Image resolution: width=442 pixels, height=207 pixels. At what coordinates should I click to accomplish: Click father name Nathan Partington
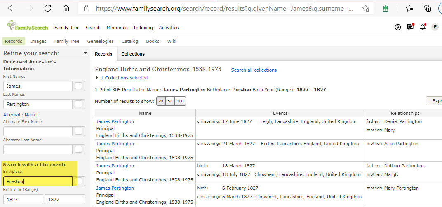click(404, 166)
